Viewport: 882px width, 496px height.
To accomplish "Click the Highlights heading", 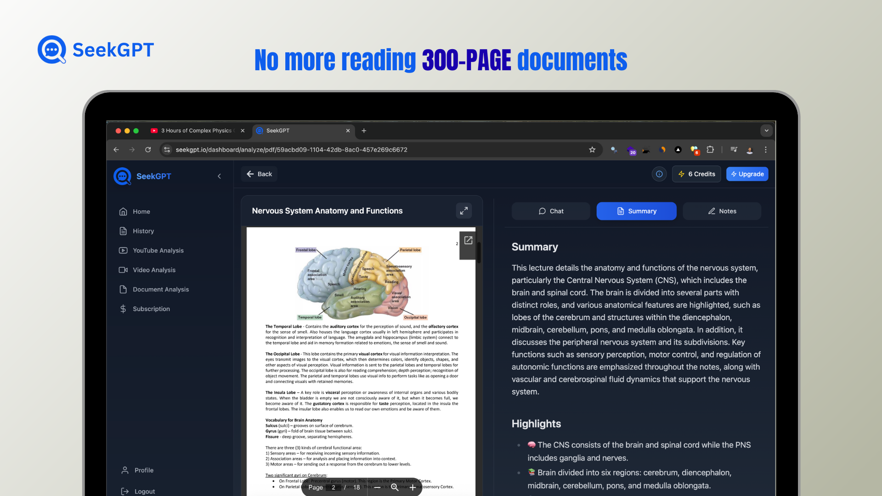I will click(536, 424).
